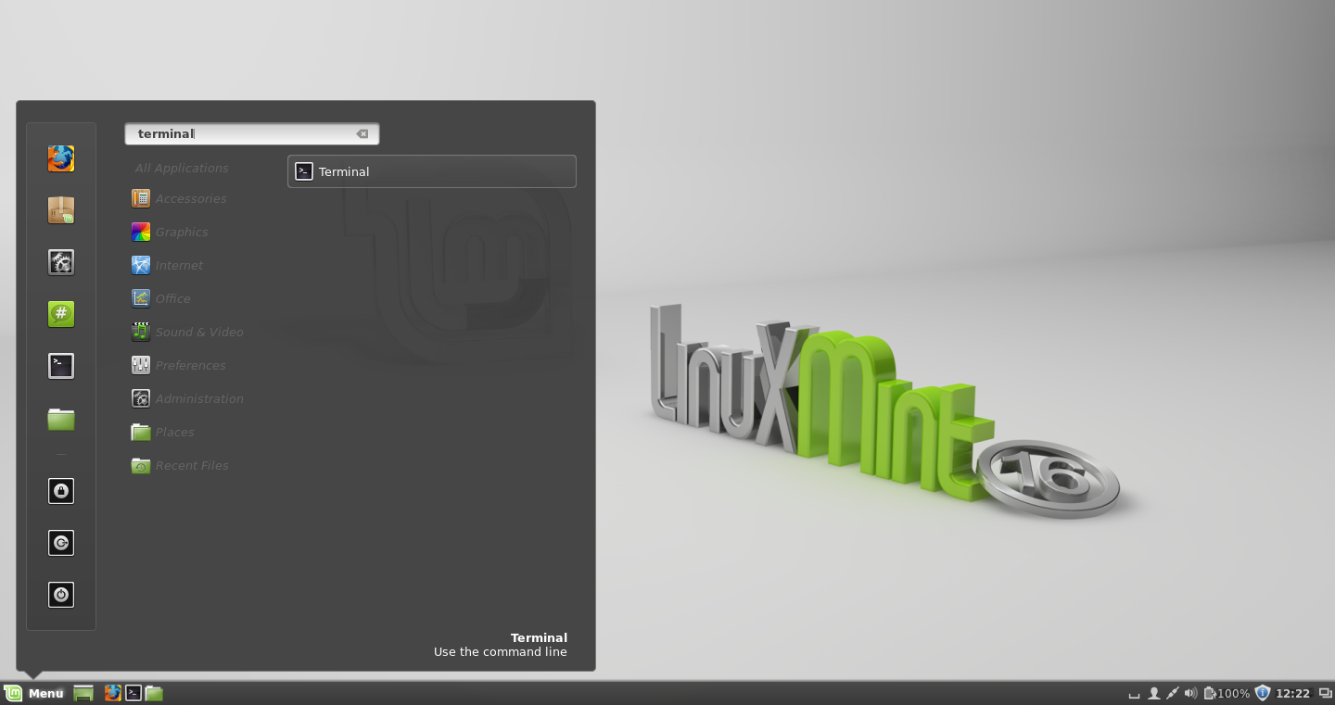Open the Files launcher on the bottom panel
Viewport: 1335px width, 705px height.
click(x=154, y=693)
